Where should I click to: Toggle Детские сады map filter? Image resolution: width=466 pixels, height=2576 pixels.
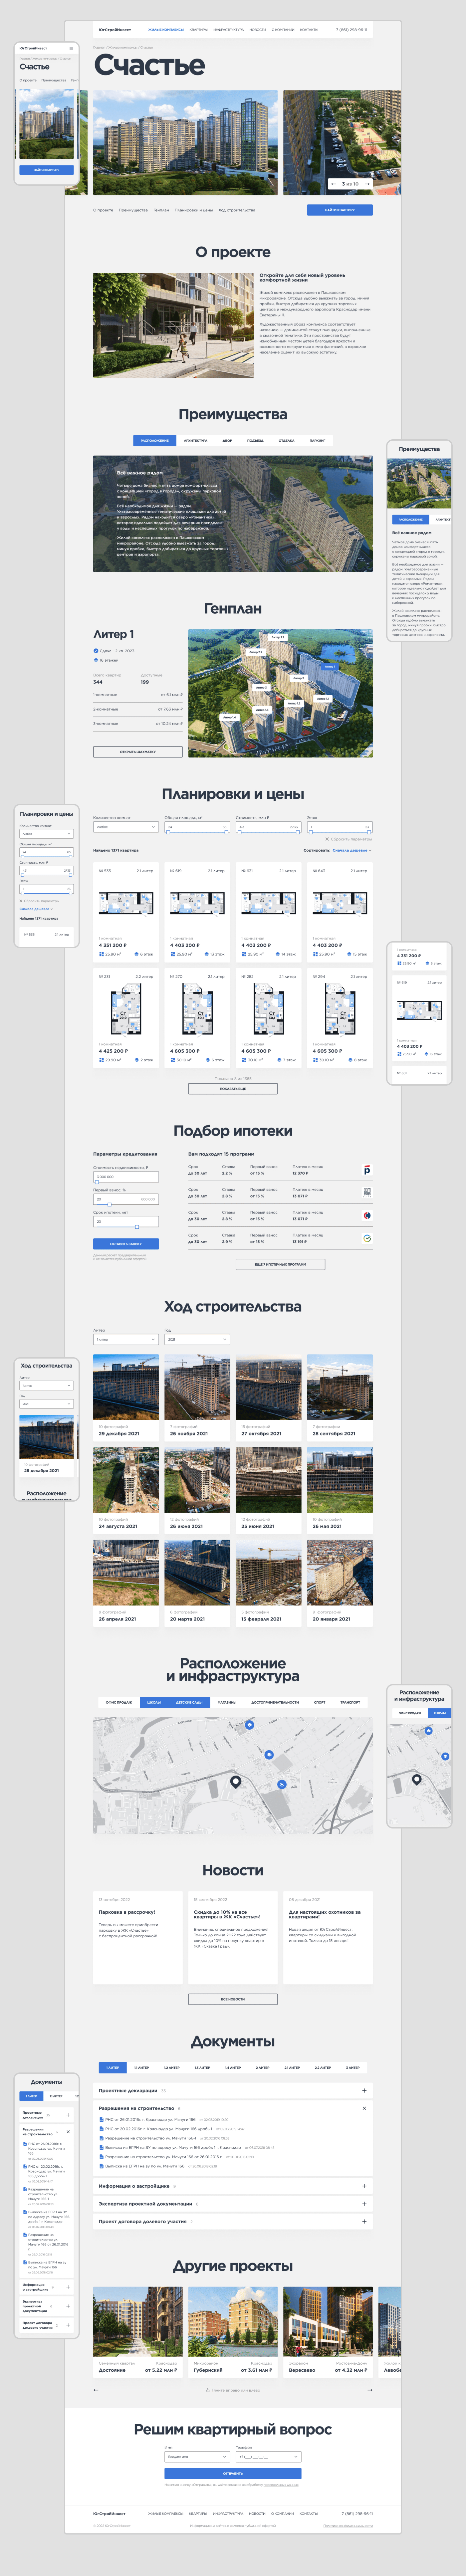(189, 1702)
